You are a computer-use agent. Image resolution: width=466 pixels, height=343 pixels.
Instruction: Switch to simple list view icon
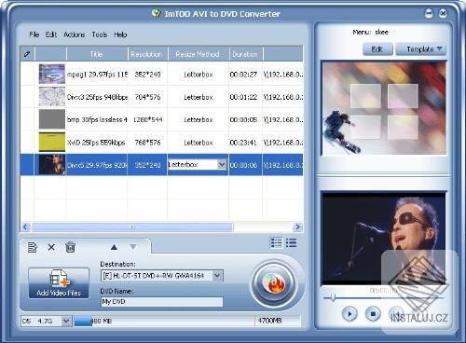click(x=291, y=242)
